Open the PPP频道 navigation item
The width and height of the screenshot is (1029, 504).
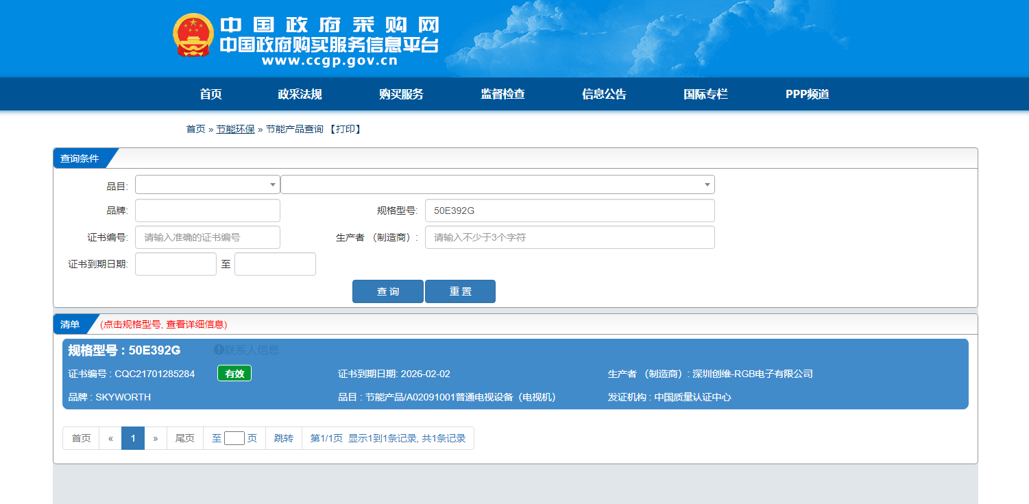808,95
